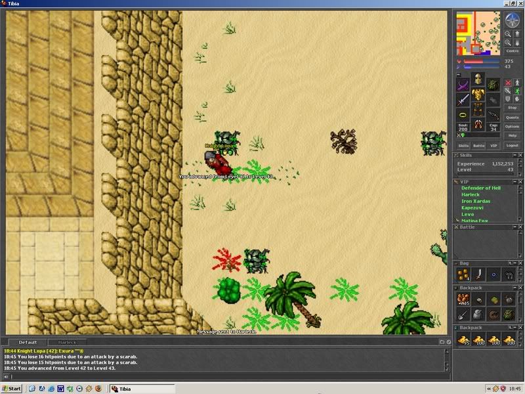The width and height of the screenshot is (525, 394).
Task: Go up one level from lower Backpack
Action: [x=510, y=328]
